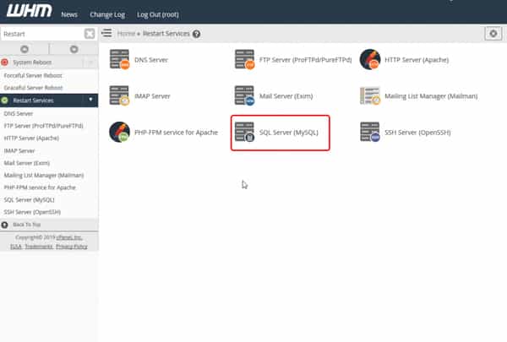Viewport: 507px width, 342px height.
Task: Click SSH Server (OpenSSH) label in main panel
Action: (x=417, y=133)
